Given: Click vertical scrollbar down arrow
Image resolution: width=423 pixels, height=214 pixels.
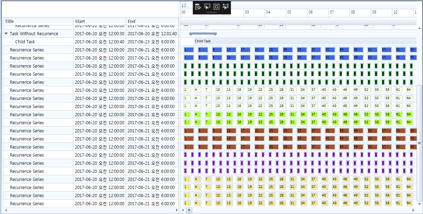Looking at the screenshot, I should pos(419,204).
